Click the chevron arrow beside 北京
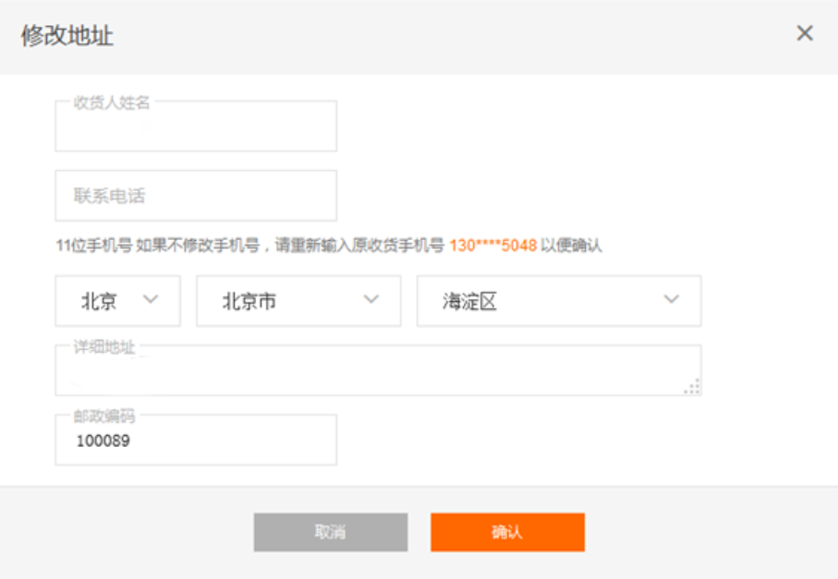 (x=152, y=300)
